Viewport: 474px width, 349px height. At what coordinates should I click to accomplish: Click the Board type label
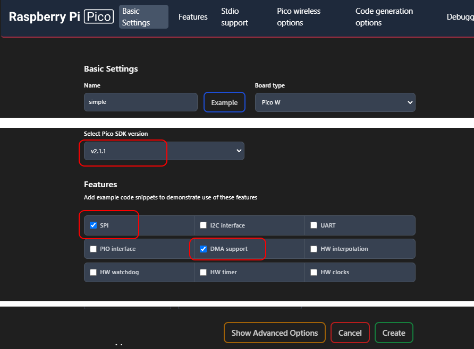click(269, 85)
